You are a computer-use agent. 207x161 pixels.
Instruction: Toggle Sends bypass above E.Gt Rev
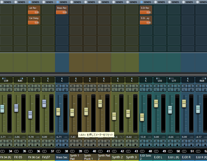point(142,2)
